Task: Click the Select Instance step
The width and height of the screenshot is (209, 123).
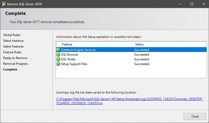Action: tap(13, 40)
